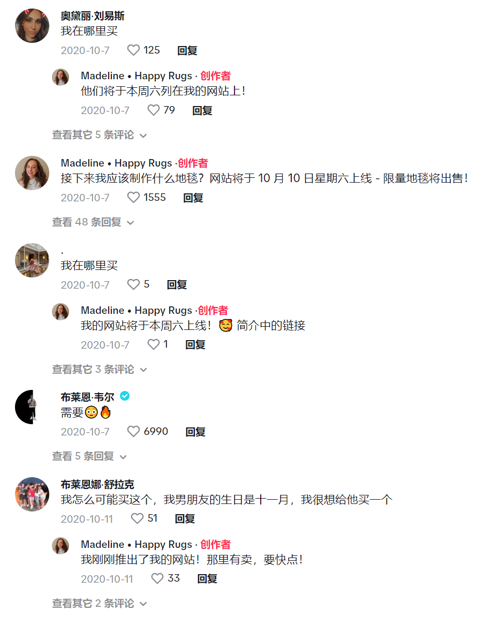The height and width of the screenshot is (617, 500).
Task: Expand 查看 48 条回复
Action: (93, 222)
